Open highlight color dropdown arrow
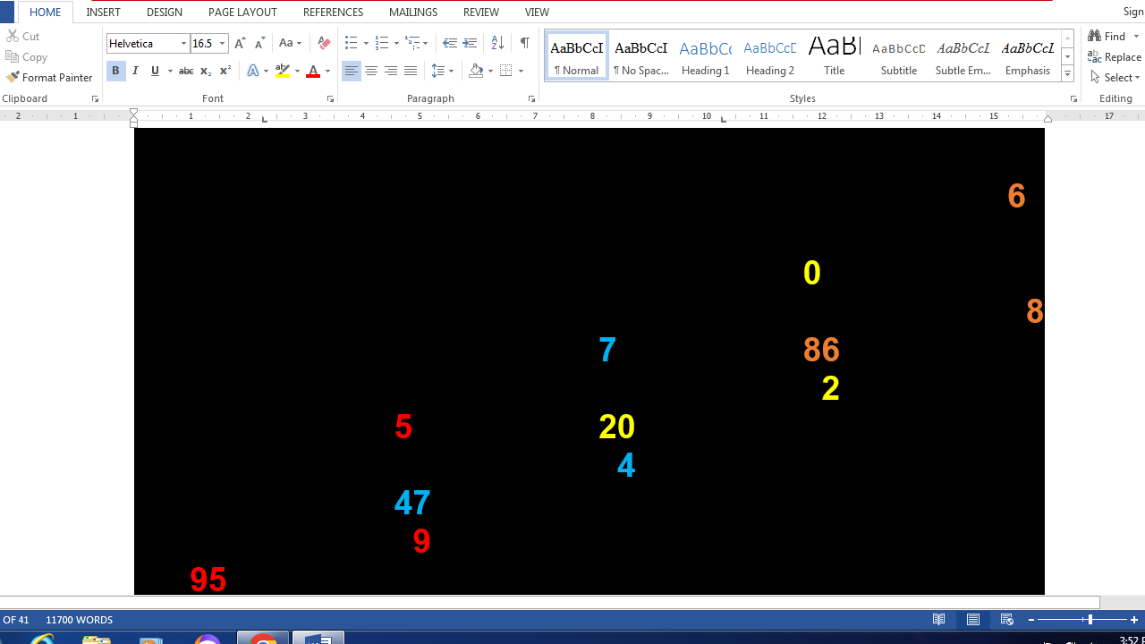 click(297, 71)
